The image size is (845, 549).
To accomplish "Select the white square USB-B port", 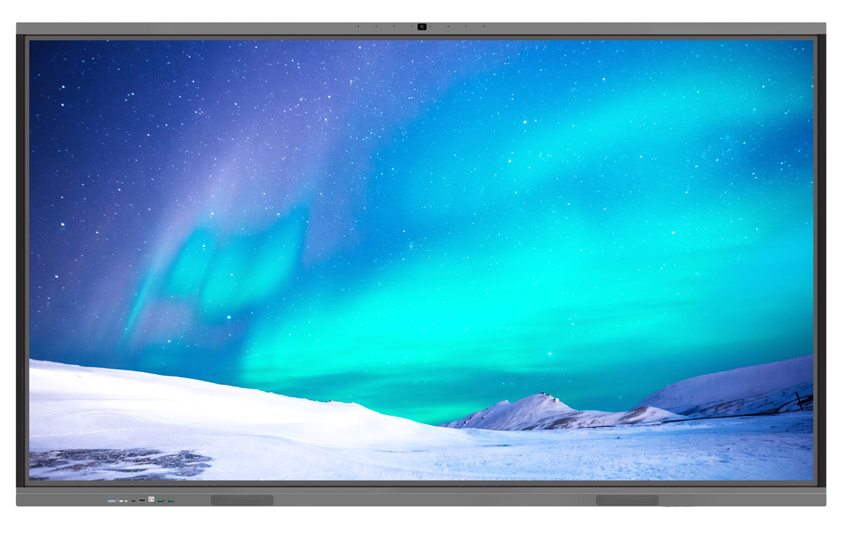I will click(151, 500).
